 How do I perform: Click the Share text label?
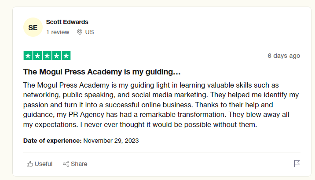click(x=79, y=164)
